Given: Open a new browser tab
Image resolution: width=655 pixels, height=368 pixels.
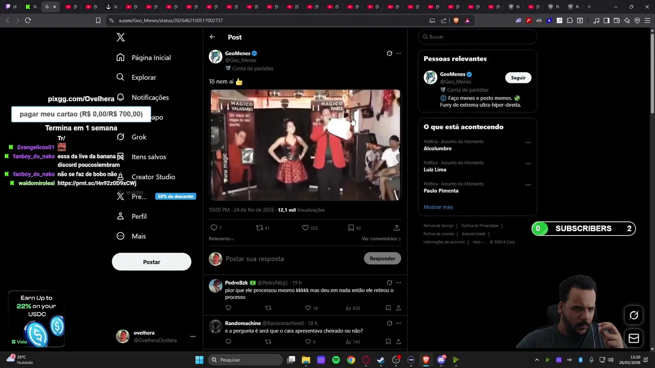Looking at the screenshot, I should [589, 7].
